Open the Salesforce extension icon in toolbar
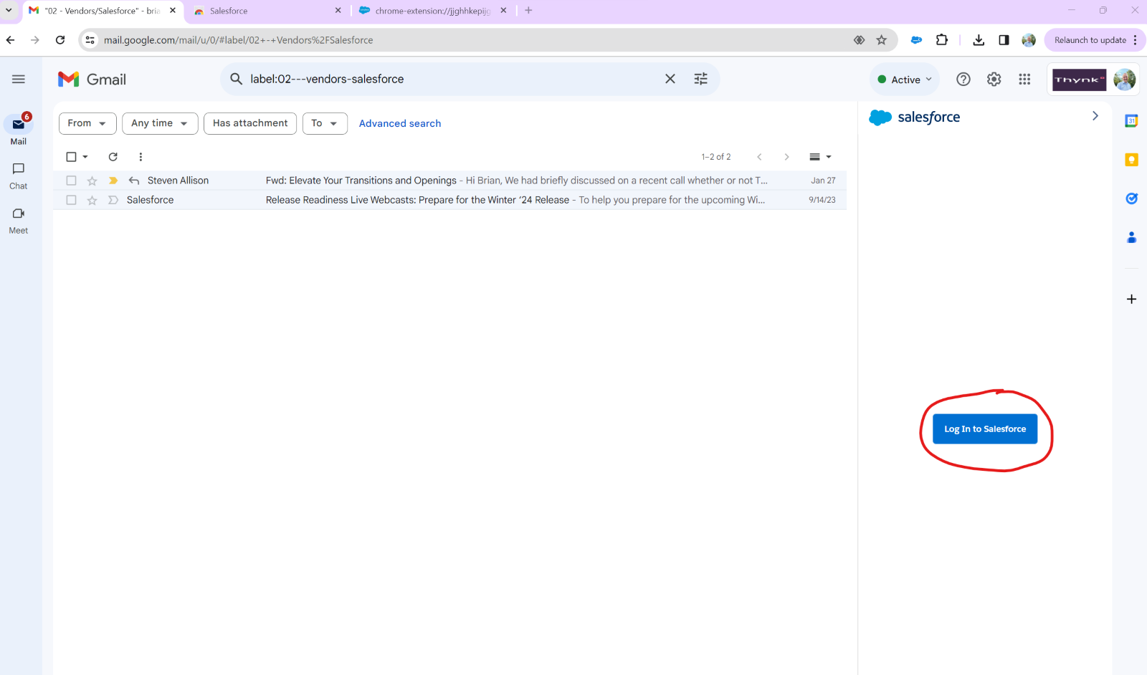Image resolution: width=1147 pixels, height=675 pixels. [x=916, y=40]
